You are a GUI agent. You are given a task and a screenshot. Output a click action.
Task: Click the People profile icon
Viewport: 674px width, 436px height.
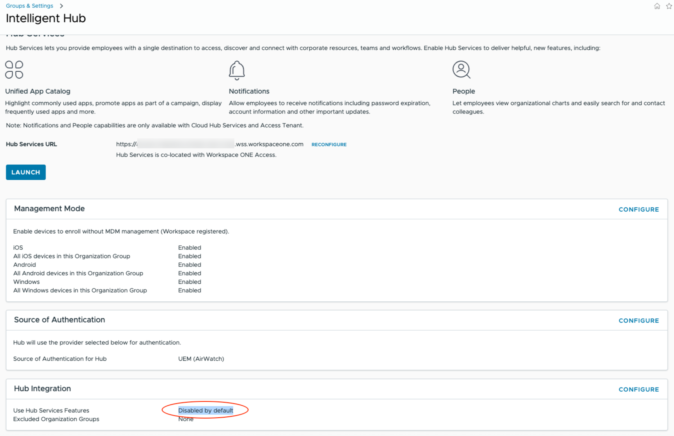coord(461,70)
